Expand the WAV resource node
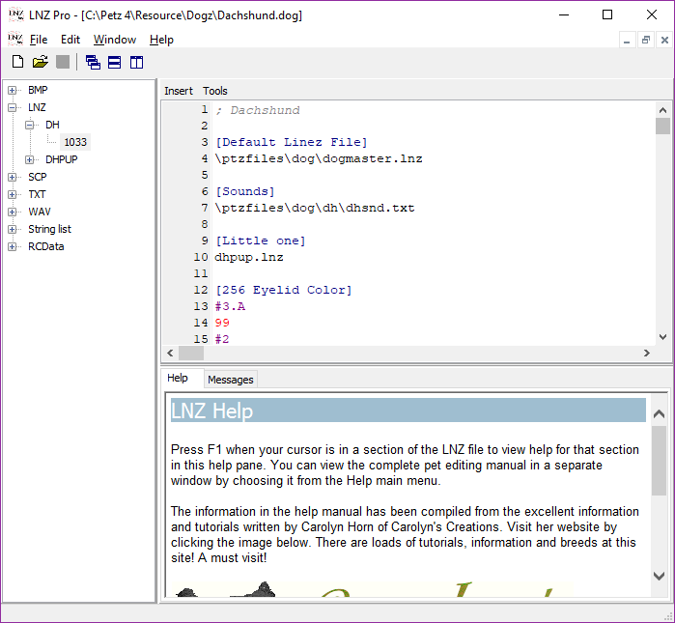 13,212
